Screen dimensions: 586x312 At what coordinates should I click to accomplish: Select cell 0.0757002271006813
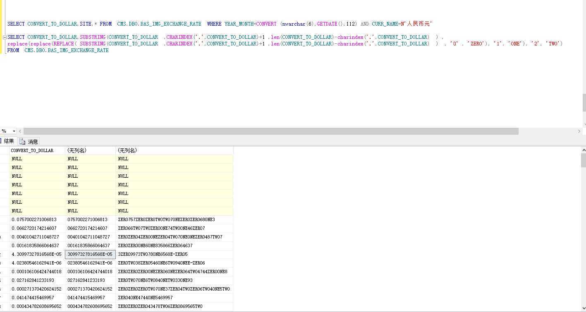pyautogui.click(x=37, y=219)
